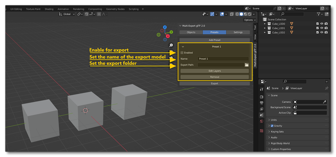The image size is (336, 157).
Task: Select the solid viewport shading mode
Action: [241, 14]
